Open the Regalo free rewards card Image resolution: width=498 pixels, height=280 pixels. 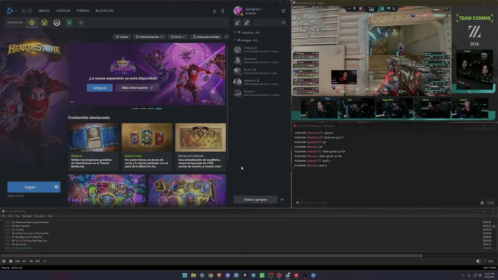click(x=93, y=147)
